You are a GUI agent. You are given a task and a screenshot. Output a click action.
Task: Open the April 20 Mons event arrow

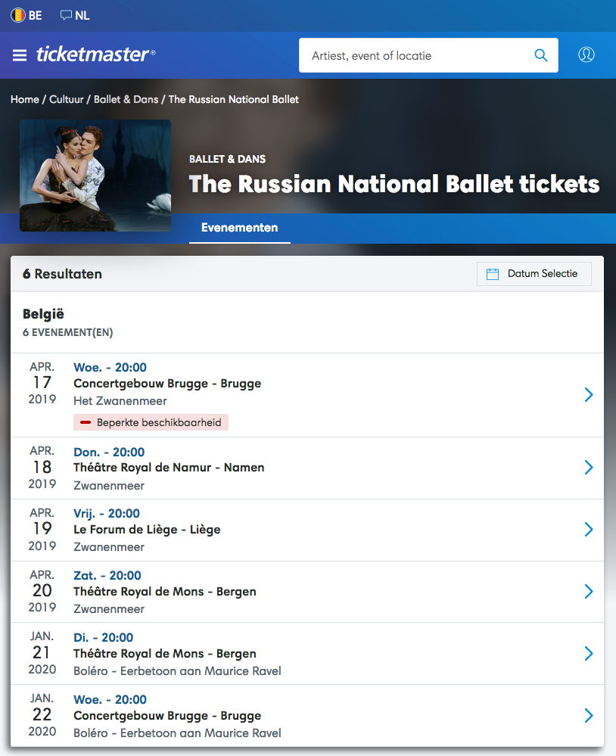(588, 591)
